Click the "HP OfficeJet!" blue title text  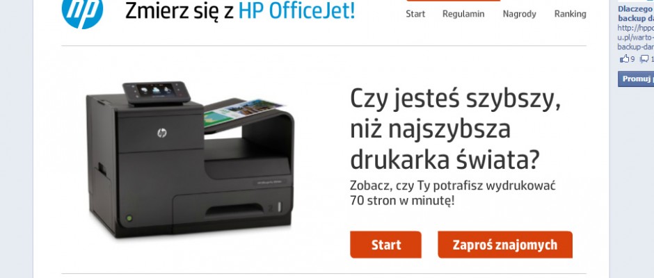tap(296, 11)
